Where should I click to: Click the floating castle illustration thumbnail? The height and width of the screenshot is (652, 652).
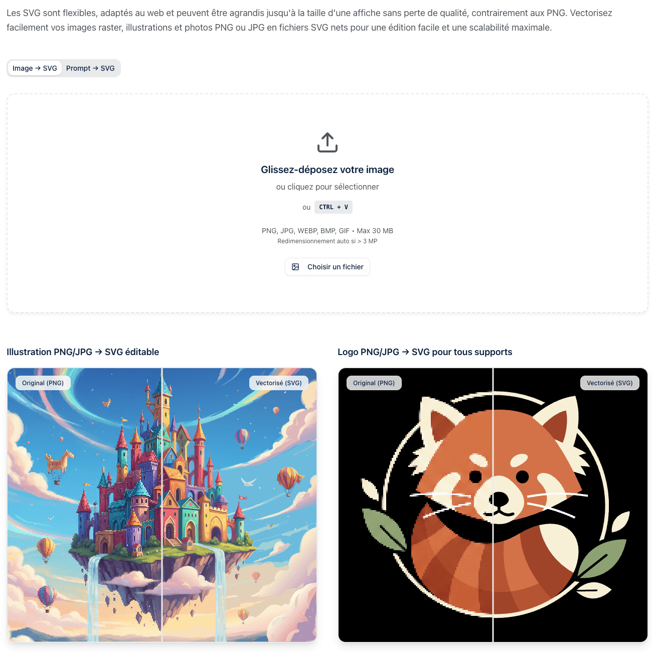[x=162, y=505]
